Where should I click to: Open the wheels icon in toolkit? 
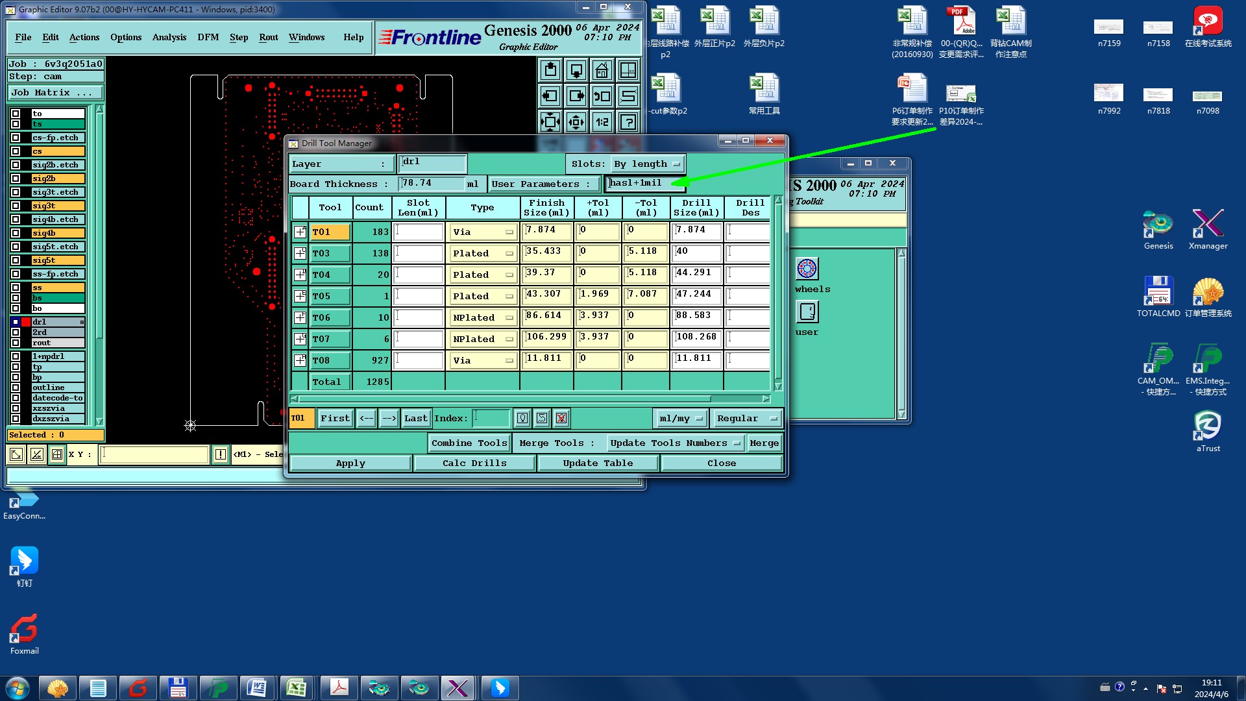(807, 269)
